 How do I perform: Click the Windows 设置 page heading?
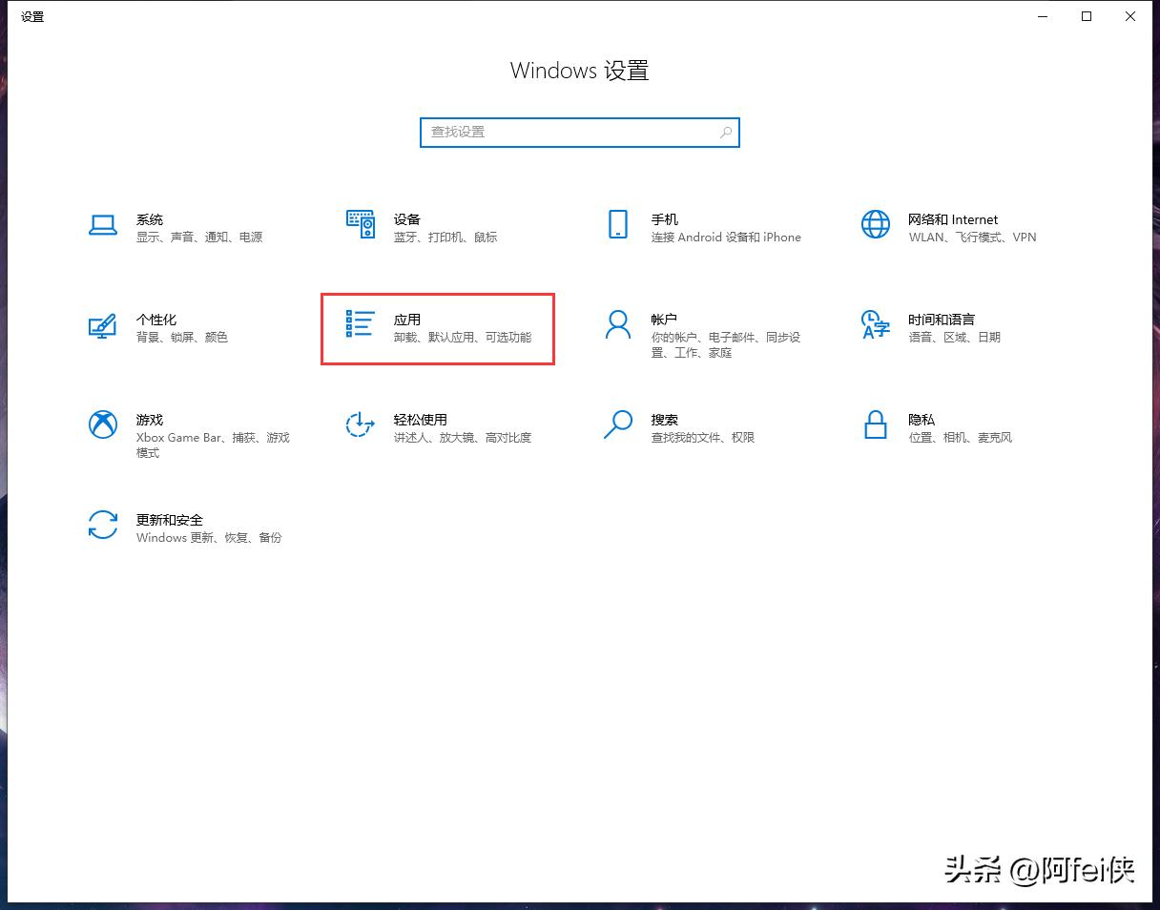point(579,71)
